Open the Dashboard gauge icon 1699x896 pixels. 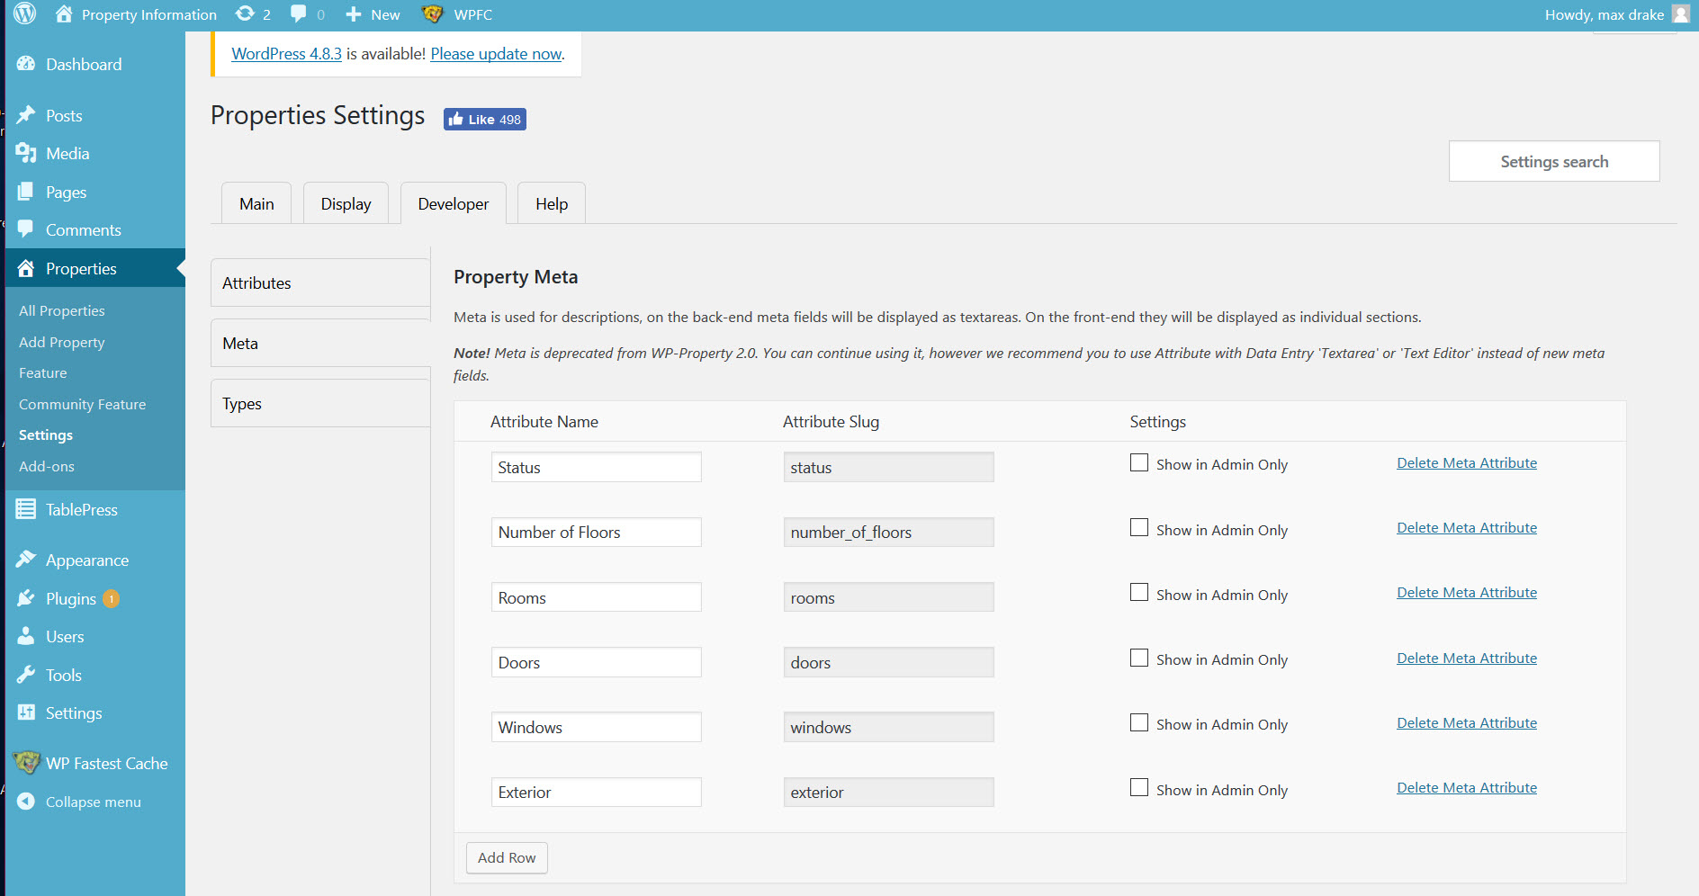pos(26,65)
